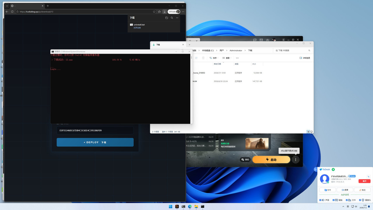Close the Downloads tab in File Explorer
The height and width of the screenshot is (210, 373).
pyautogui.click(x=183, y=45)
